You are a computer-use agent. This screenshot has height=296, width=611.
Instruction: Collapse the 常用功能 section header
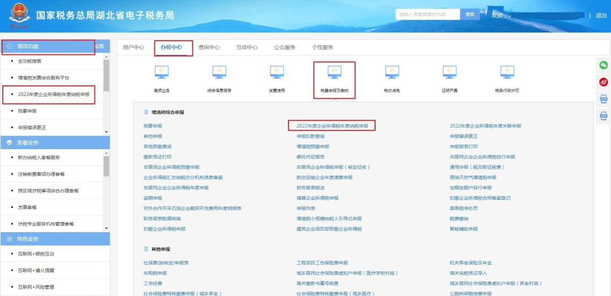(48, 46)
